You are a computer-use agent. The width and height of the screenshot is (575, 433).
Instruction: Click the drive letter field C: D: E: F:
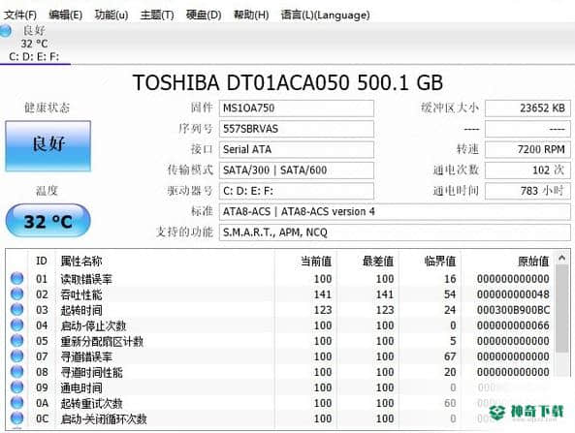[x=297, y=191]
